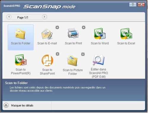Open Scan to Print printer icon
This screenshot has width=148, height=114.
tap(73, 33)
